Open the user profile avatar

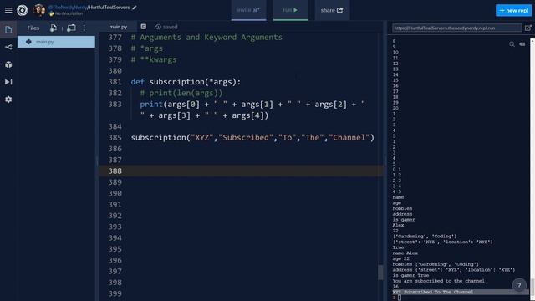39,10
